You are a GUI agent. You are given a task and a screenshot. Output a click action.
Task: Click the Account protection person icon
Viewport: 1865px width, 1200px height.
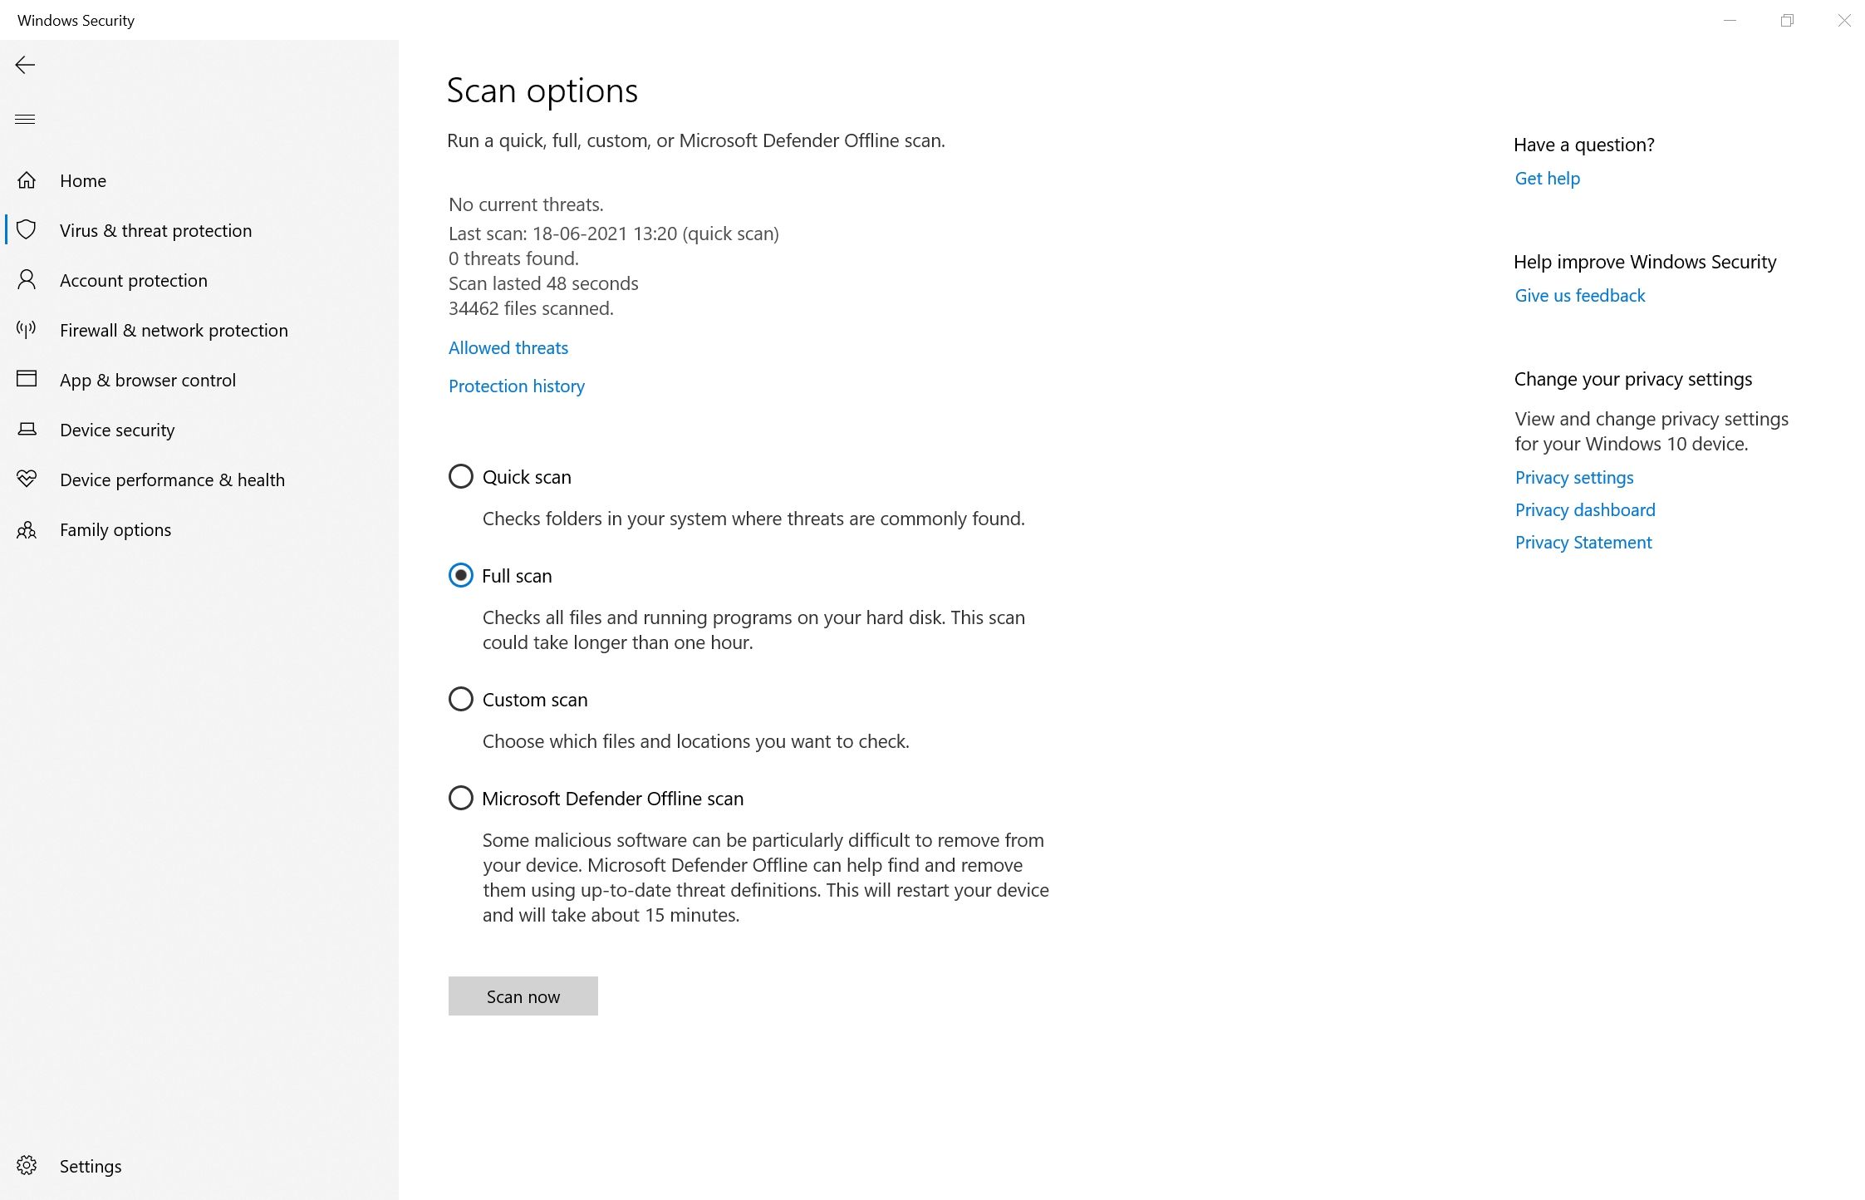coord(27,280)
